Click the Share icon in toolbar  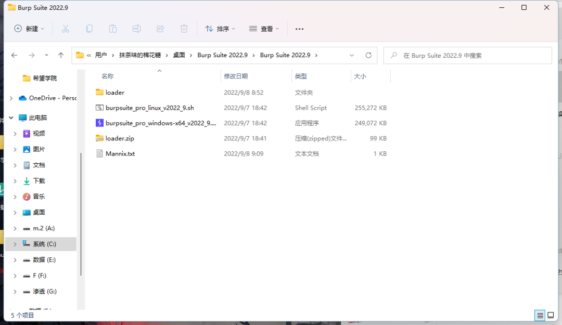(160, 29)
